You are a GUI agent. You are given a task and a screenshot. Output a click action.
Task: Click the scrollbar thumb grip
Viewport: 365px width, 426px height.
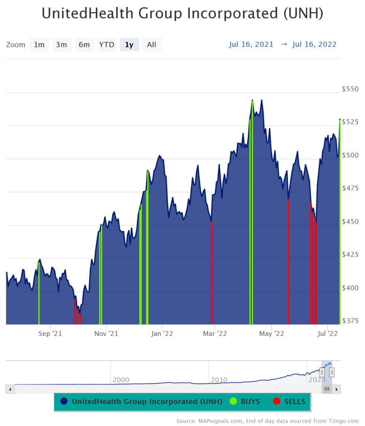(327, 389)
